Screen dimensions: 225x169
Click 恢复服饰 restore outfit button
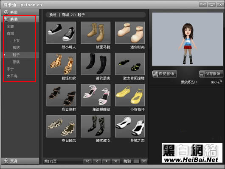pyautogui.click(x=164, y=74)
